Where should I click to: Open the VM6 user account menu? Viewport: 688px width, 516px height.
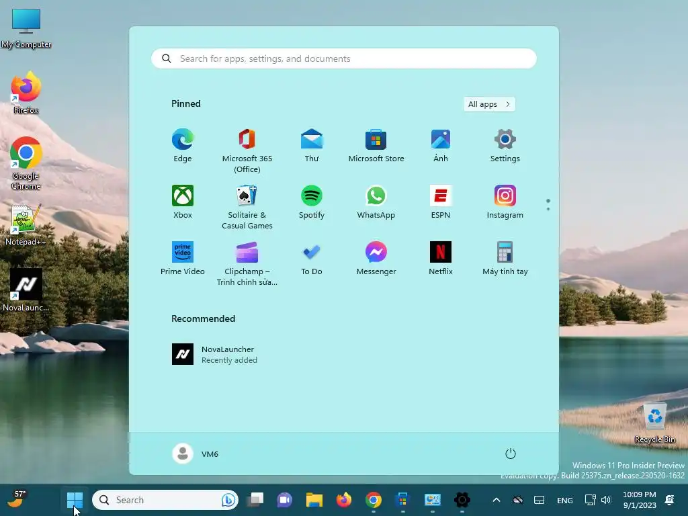coord(196,454)
